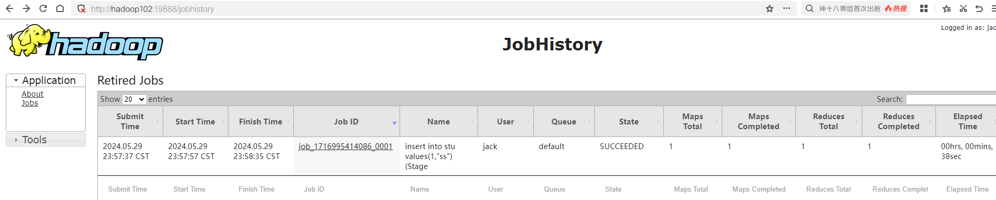Open the Show entries count dropdown

134,99
